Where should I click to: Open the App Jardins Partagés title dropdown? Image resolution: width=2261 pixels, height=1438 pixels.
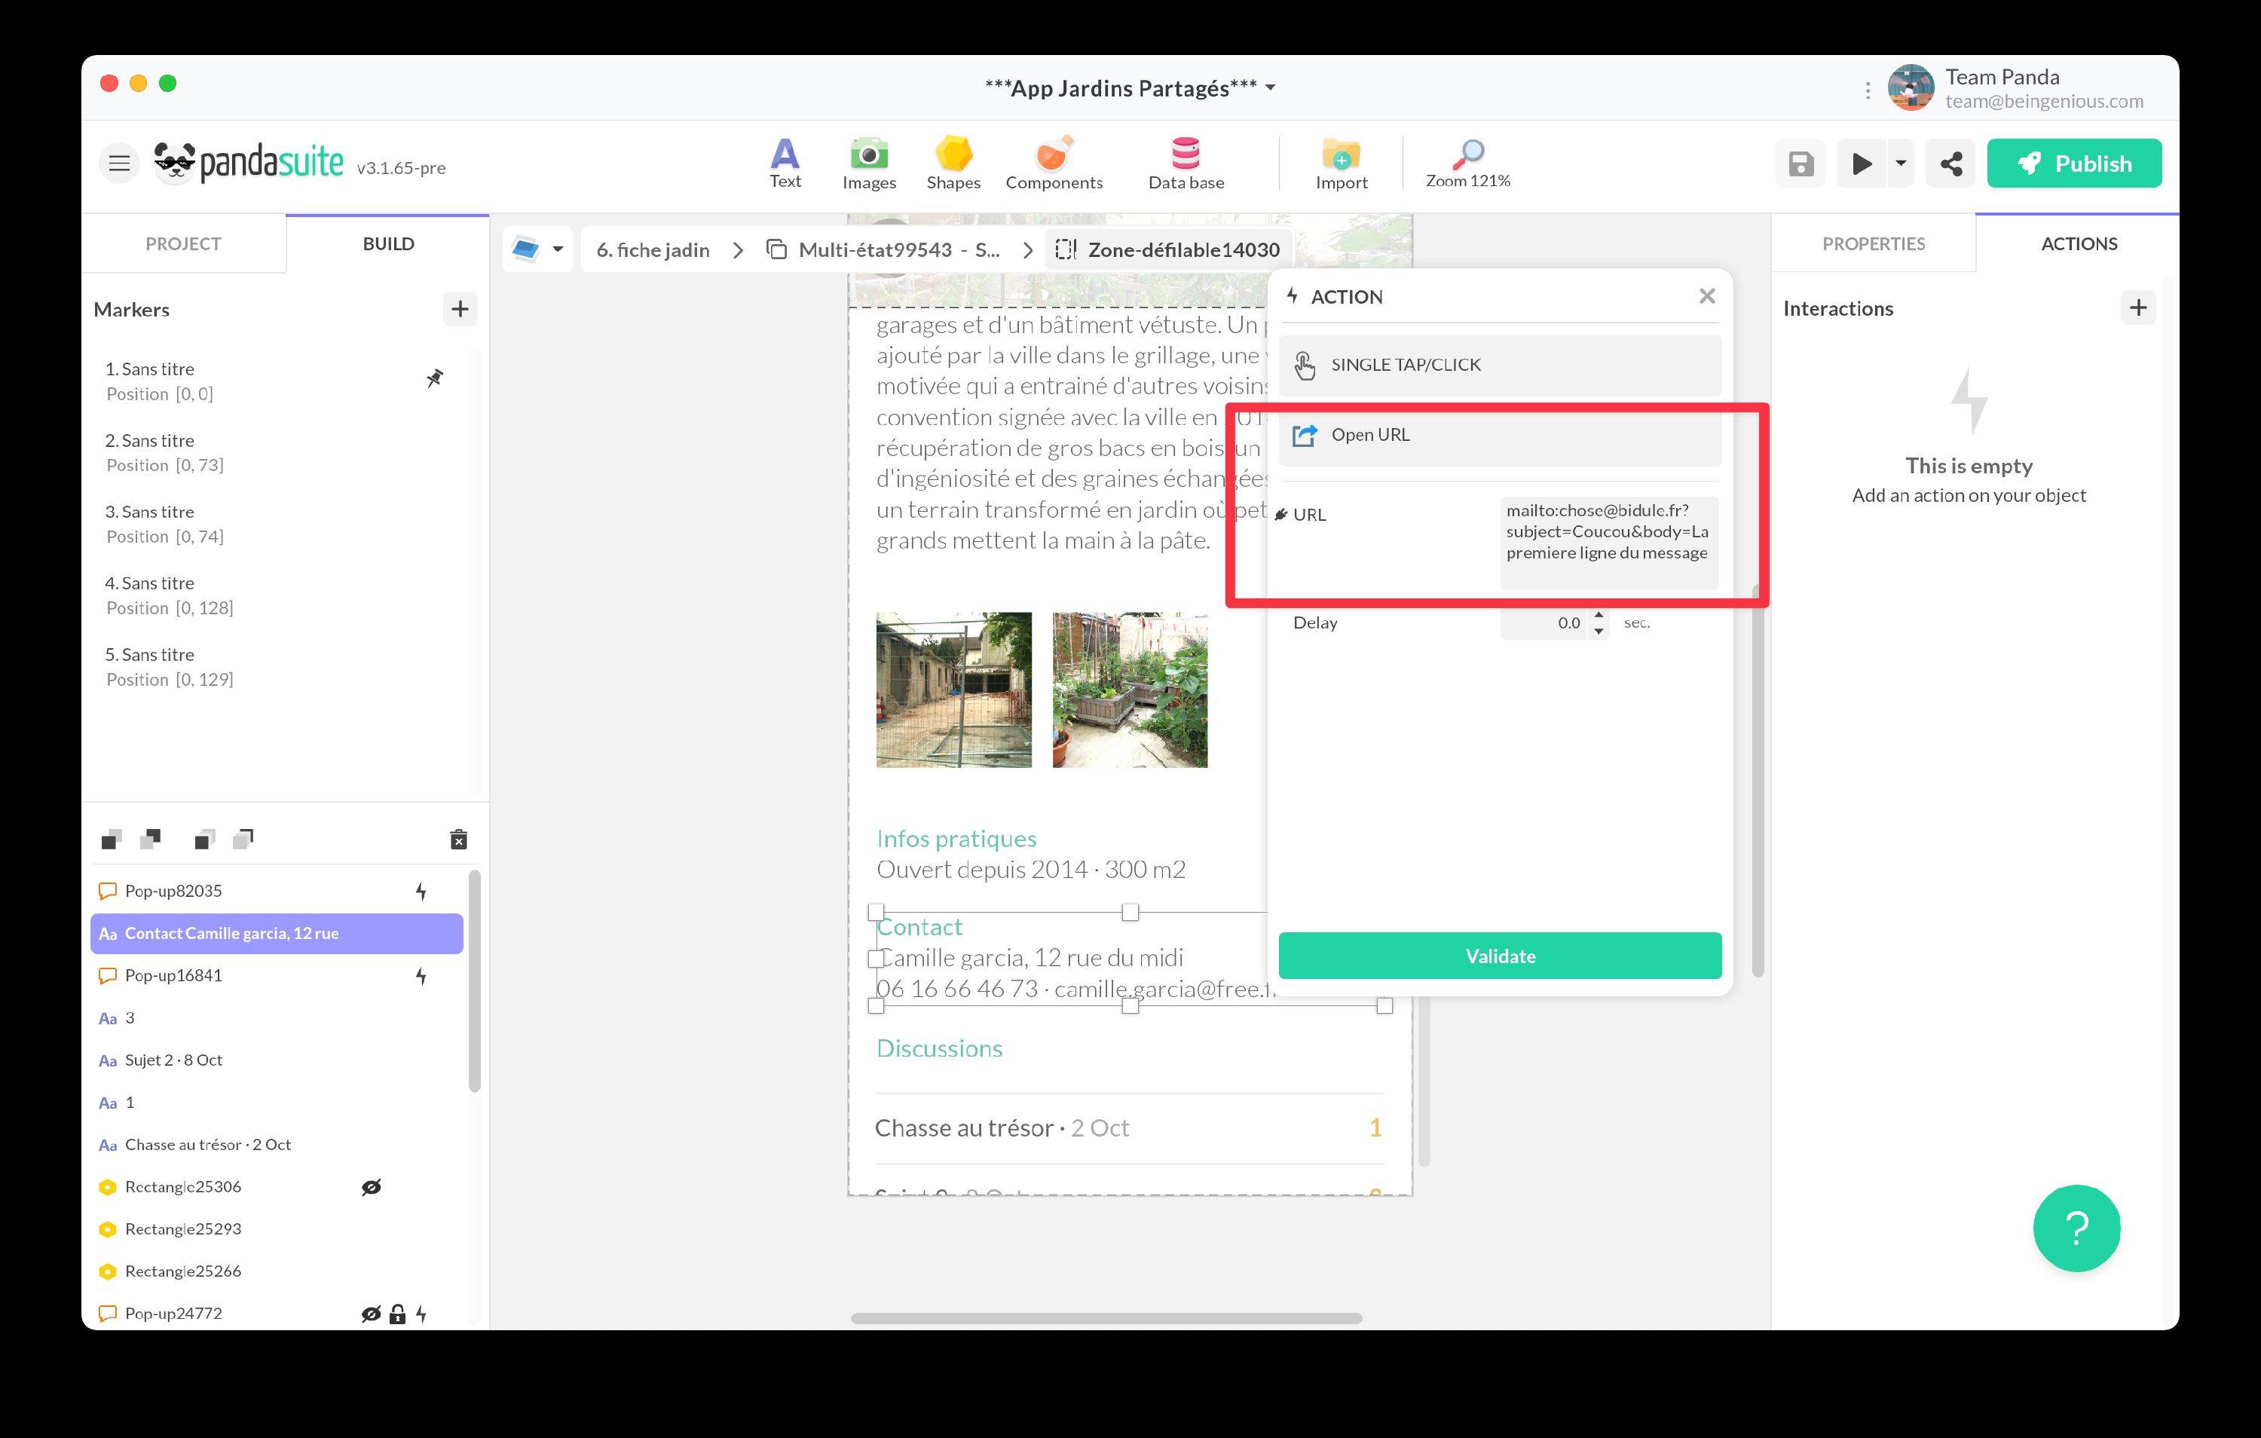[1269, 87]
